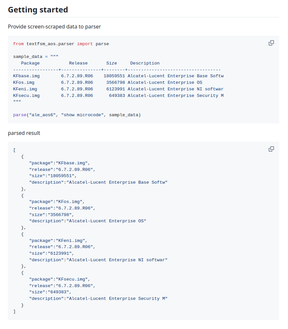Click the "package":"KFos.img" JSON line

point(57,202)
